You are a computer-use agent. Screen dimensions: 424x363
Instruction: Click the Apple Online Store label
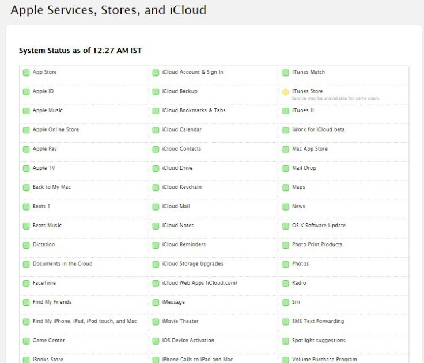coord(56,129)
